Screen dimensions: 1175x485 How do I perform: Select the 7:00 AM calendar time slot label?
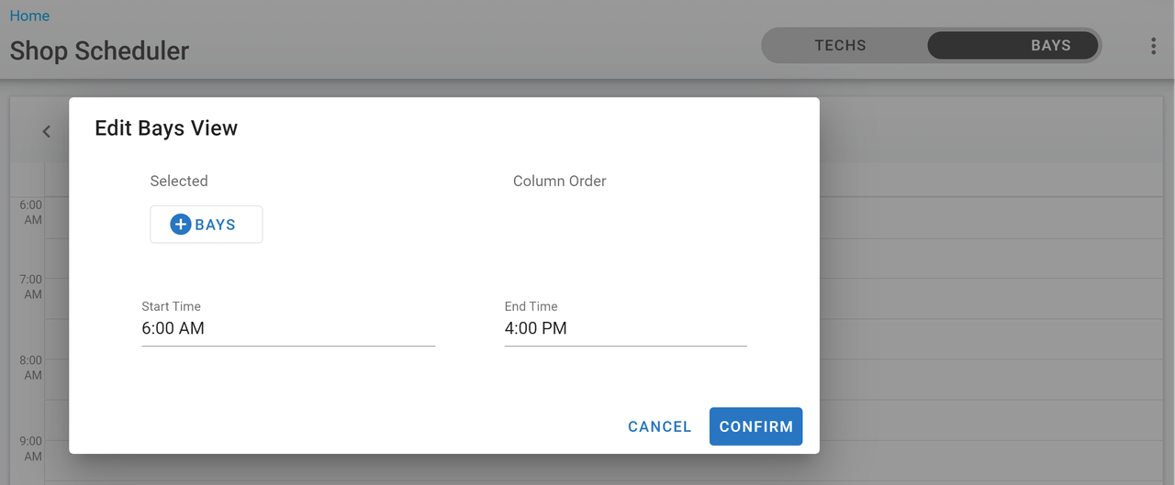pos(31,287)
